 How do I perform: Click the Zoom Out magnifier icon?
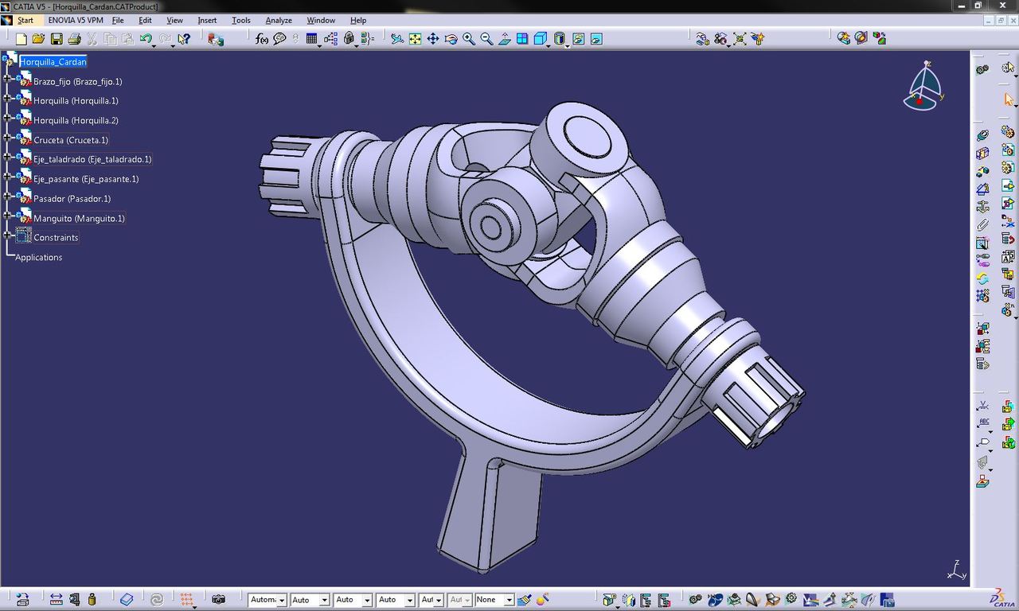[486, 38]
